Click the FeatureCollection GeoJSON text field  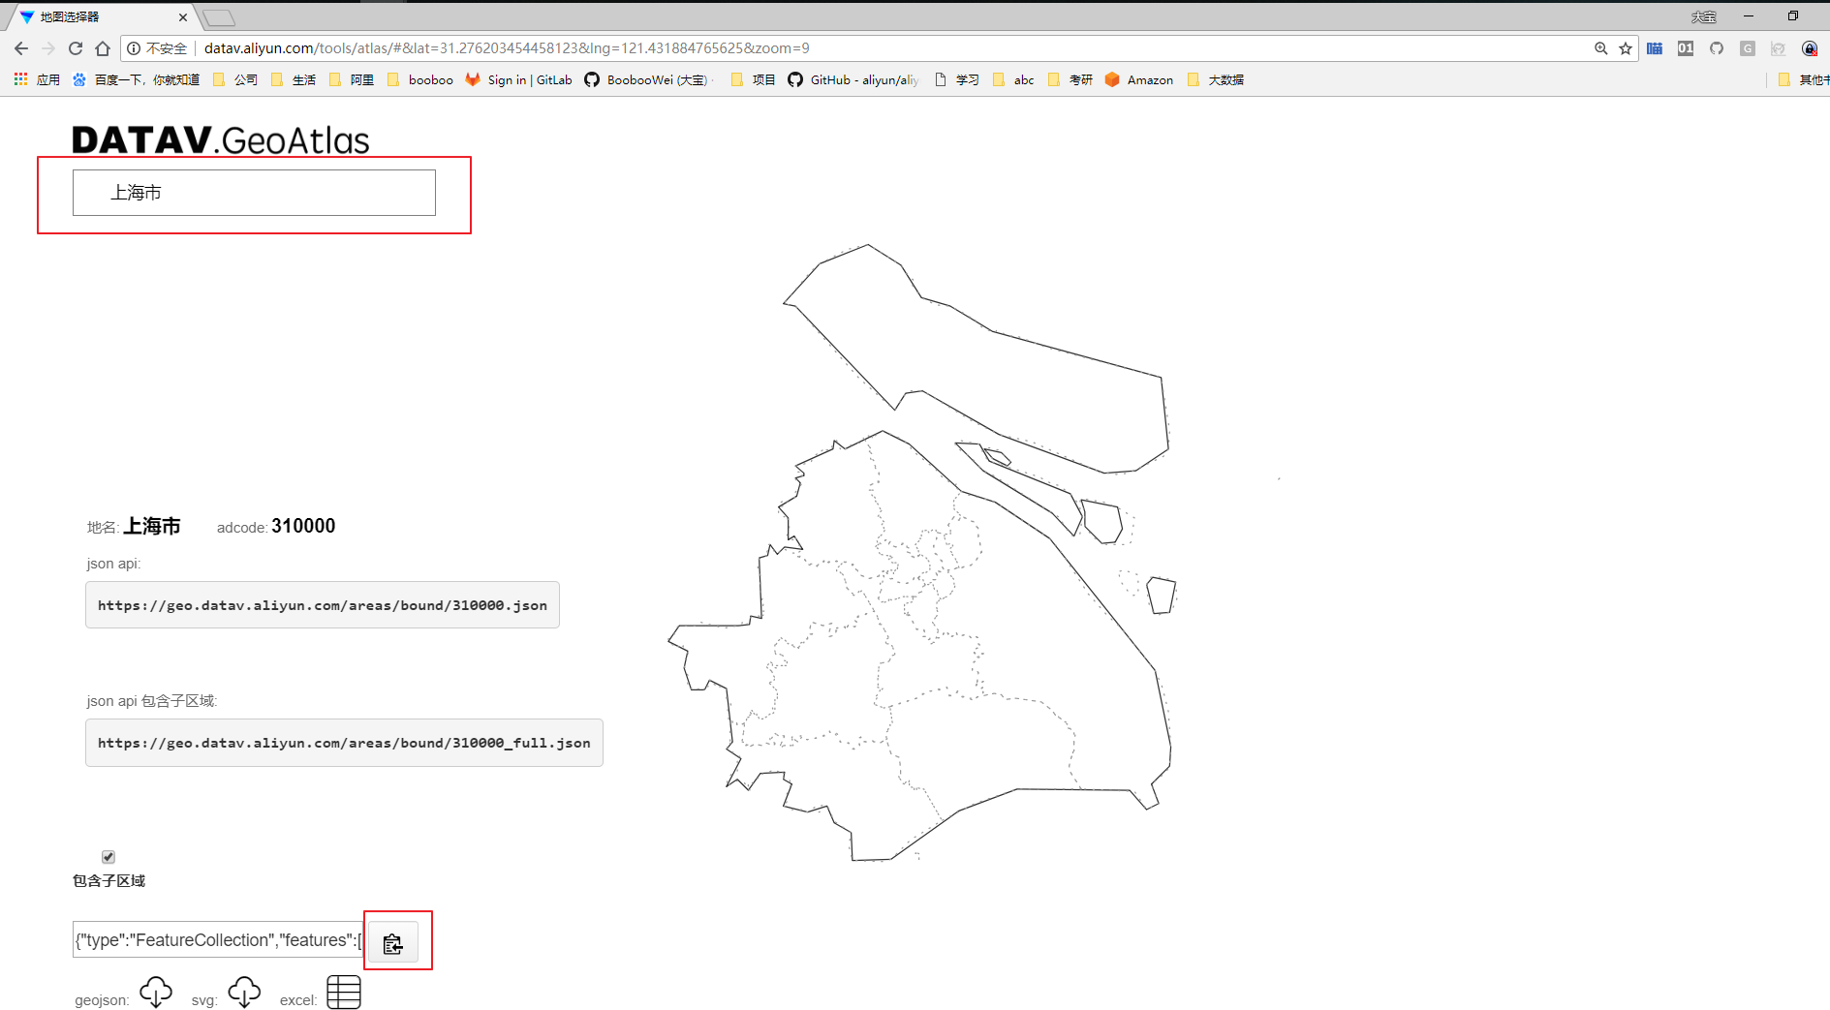coord(218,940)
